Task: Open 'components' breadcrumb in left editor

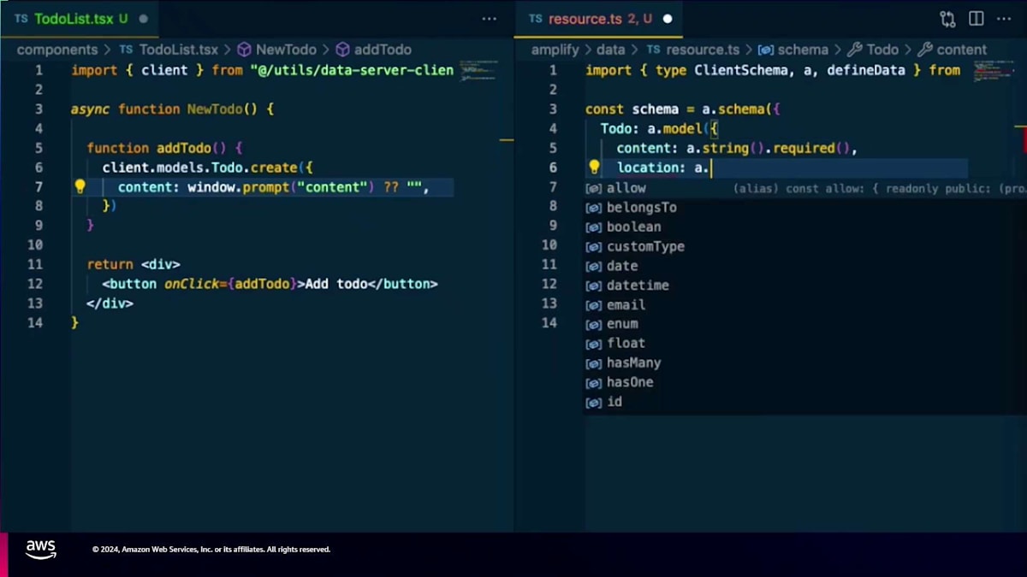Action: (57, 50)
